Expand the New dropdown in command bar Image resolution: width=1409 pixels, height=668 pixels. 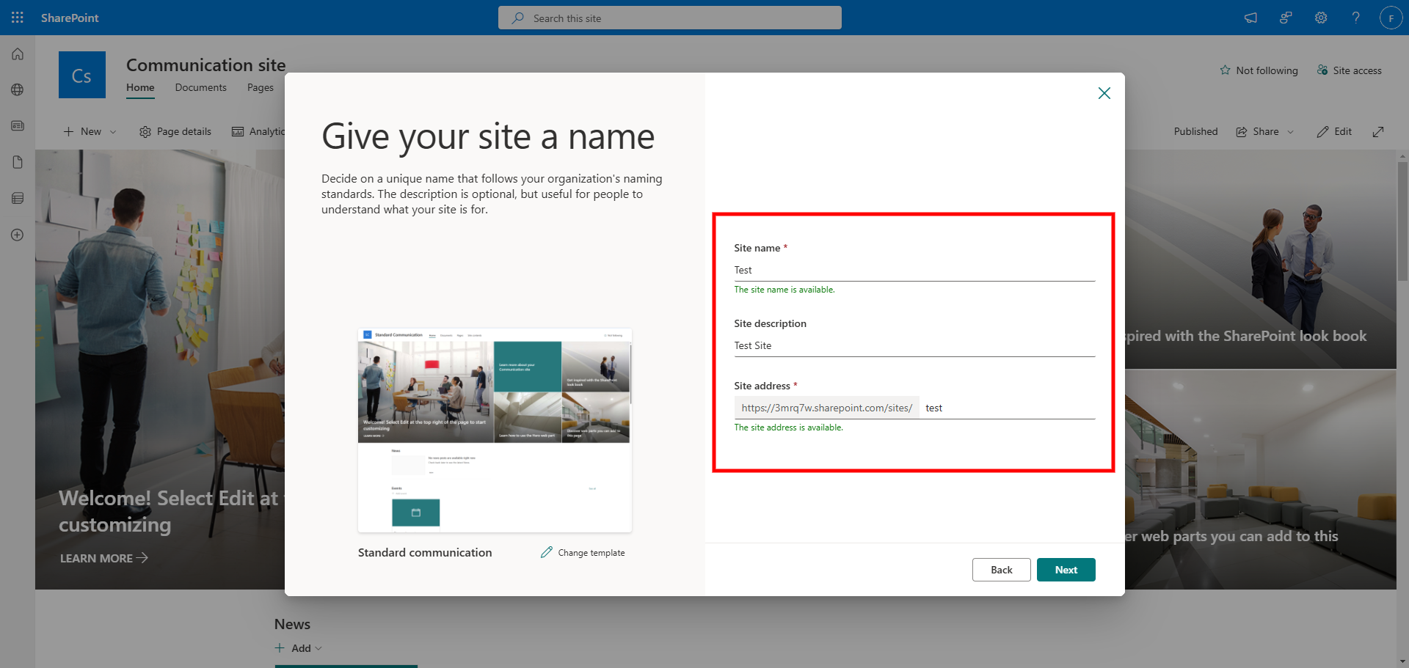click(x=90, y=132)
